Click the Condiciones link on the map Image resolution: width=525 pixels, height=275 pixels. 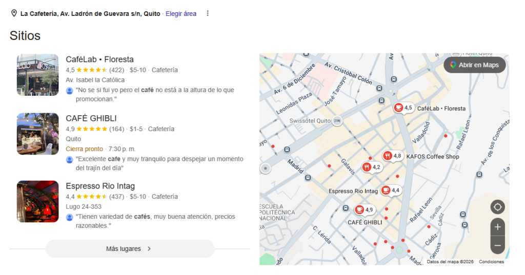(491, 262)
